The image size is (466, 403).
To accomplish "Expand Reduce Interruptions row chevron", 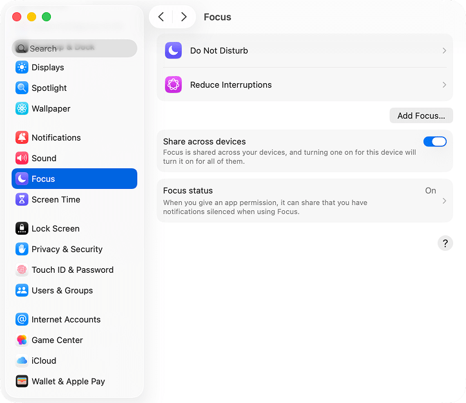I will point(444,84).
